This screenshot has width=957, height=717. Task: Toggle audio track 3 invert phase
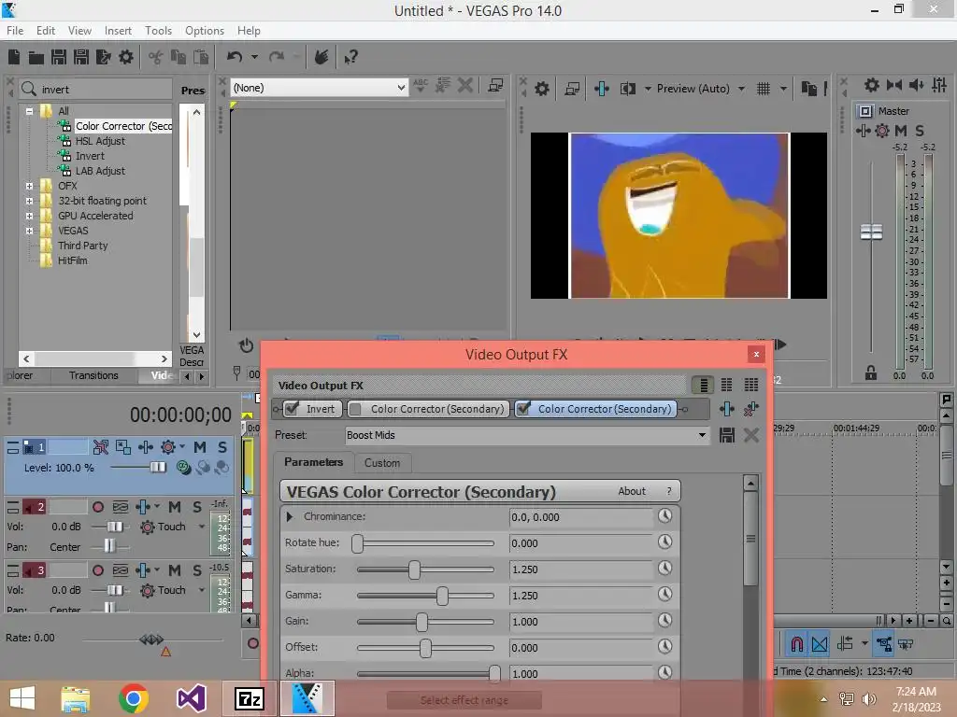click(x=121, y=570)
